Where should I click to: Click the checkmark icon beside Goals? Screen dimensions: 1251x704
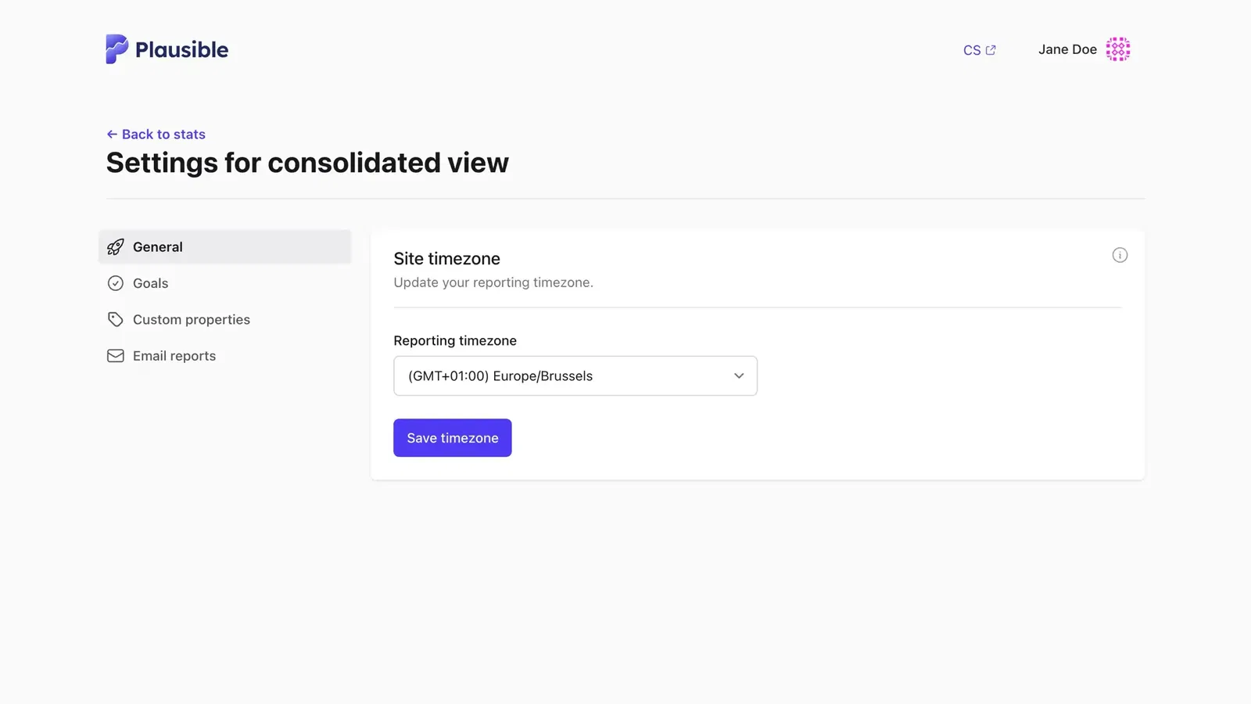[x=115, y=283]
